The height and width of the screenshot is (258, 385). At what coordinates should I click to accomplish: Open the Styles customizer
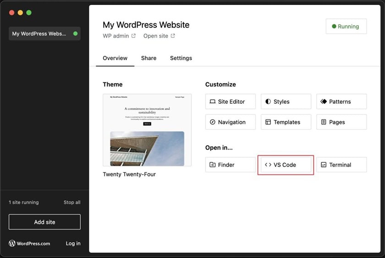coord(286,102)
